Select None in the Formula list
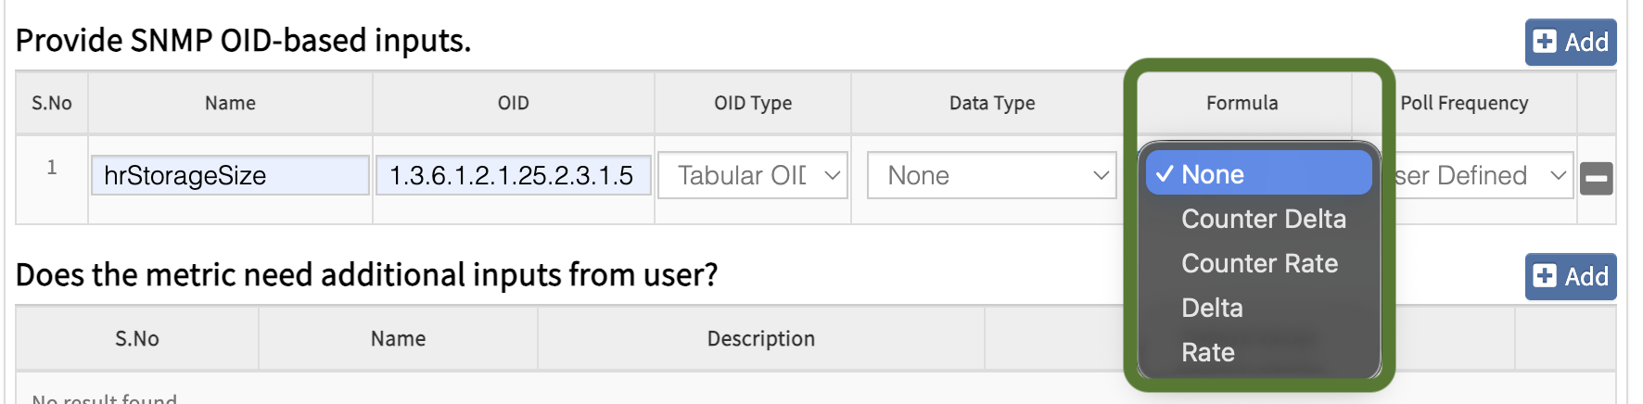The width and height of the screenshot is (1643, 404). click(x=1258, y=174)
